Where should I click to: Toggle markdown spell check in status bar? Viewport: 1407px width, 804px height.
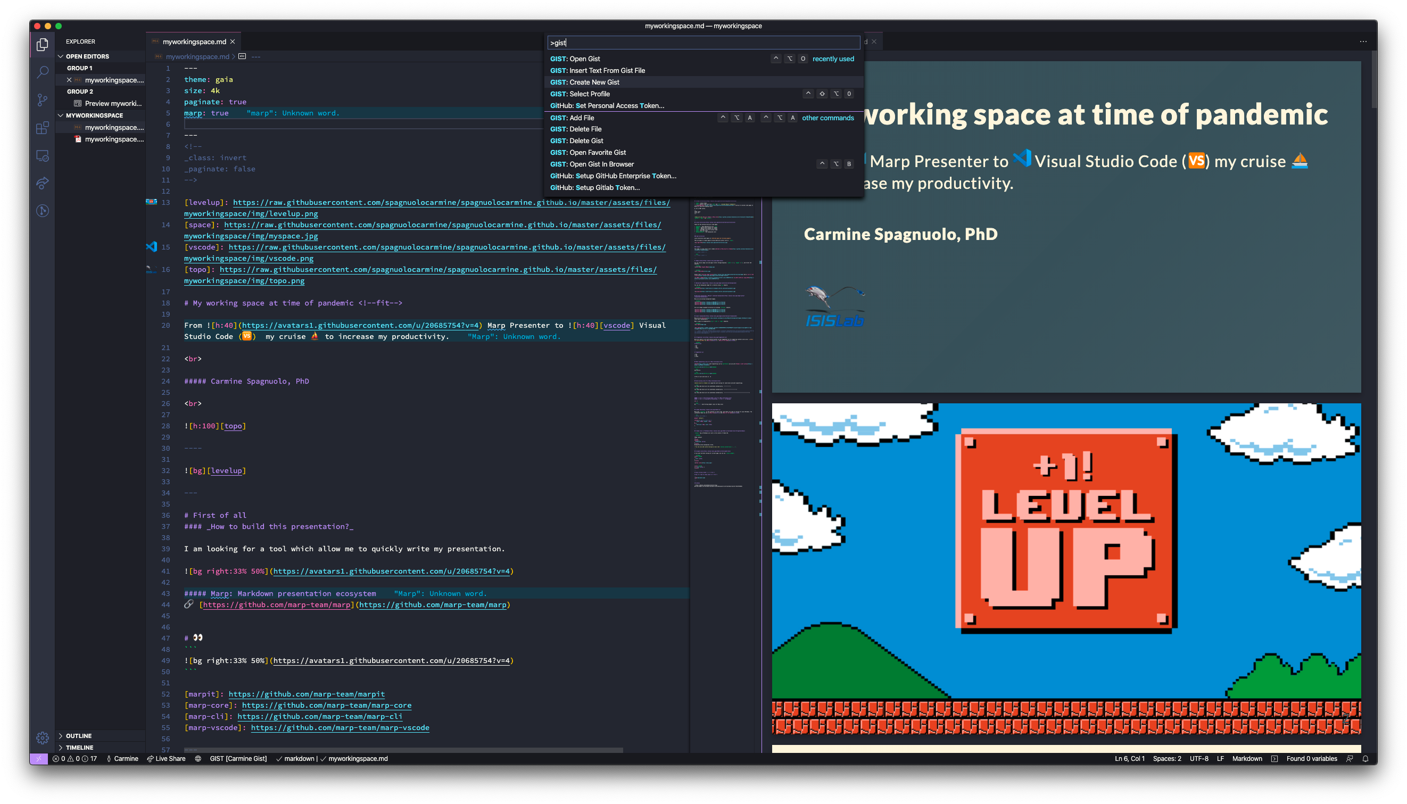click(x=296, y=759)
